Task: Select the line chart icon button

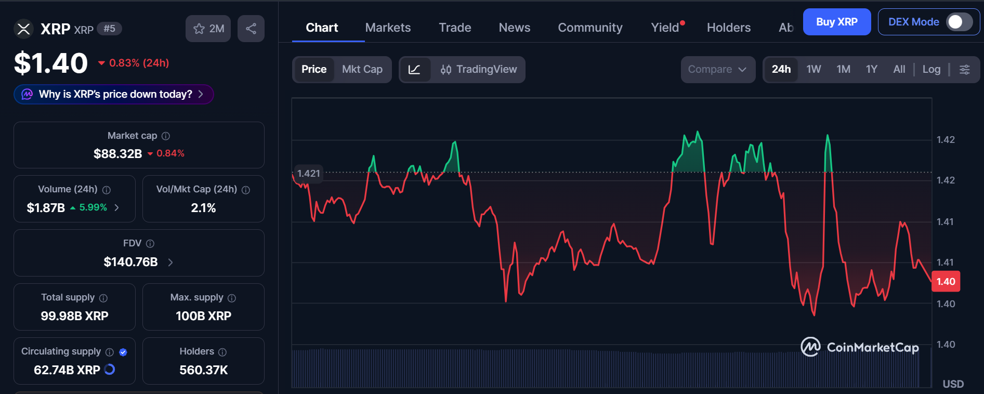Action: (x=415, y=70)
